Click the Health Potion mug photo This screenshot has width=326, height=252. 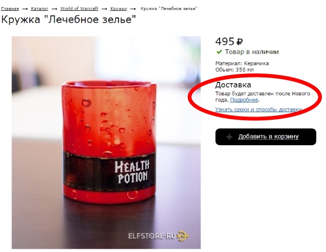pos(106,143)
